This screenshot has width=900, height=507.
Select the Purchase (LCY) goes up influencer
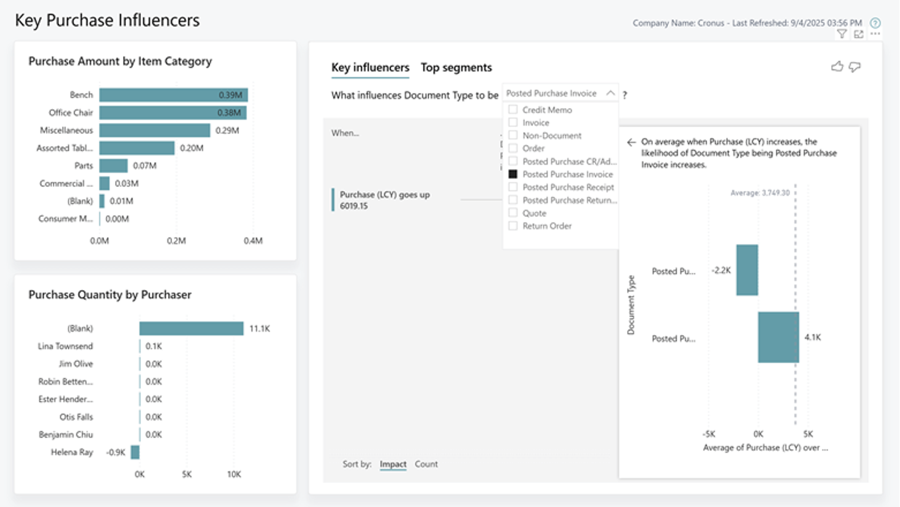click(384, 200)
